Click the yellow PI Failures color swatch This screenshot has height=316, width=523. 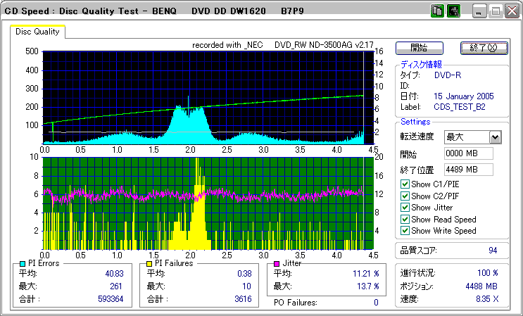149,263
